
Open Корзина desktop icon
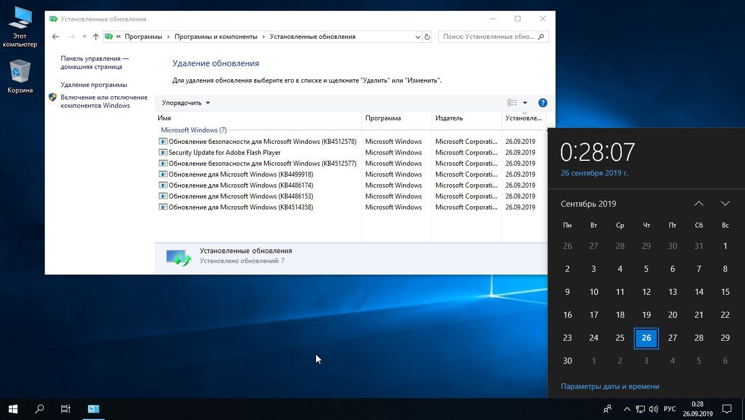pos(20,77)
